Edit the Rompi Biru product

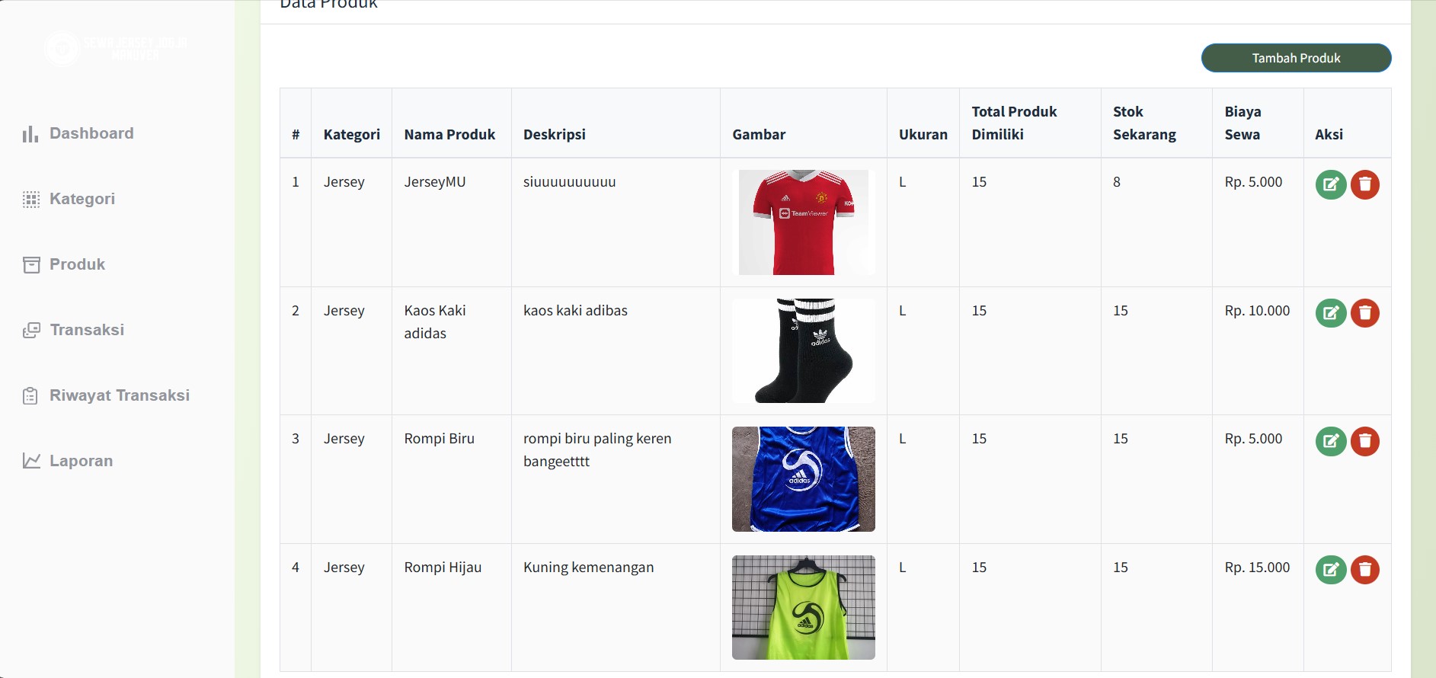(1331, 441)
